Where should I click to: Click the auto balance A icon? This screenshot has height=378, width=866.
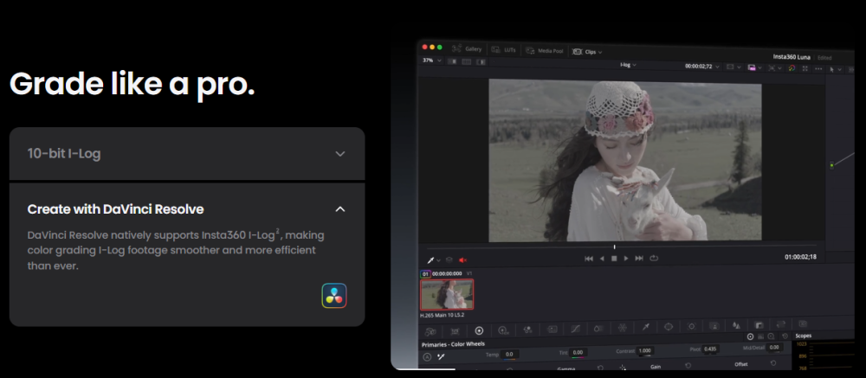coord(427,357)
